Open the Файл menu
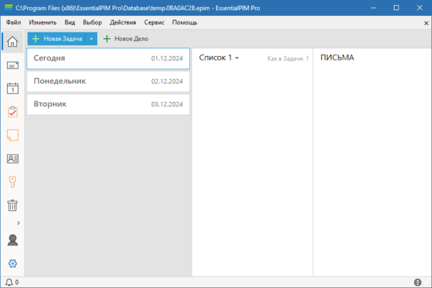432x288 pixels. [14, 22]
